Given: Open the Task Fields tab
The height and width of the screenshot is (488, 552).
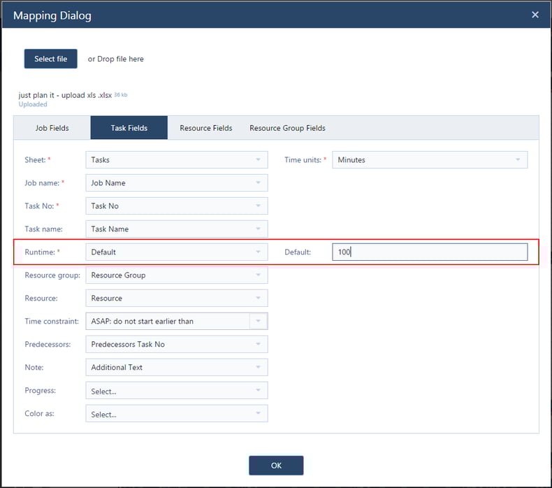Looking at the screenshot, I should click(x=129, y=128).
